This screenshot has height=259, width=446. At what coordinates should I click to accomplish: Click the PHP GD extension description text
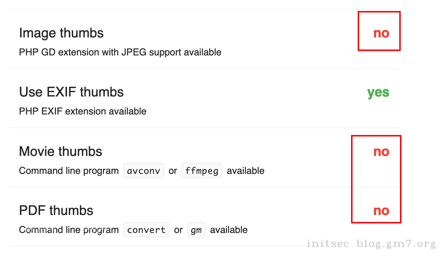coord(120,52)
